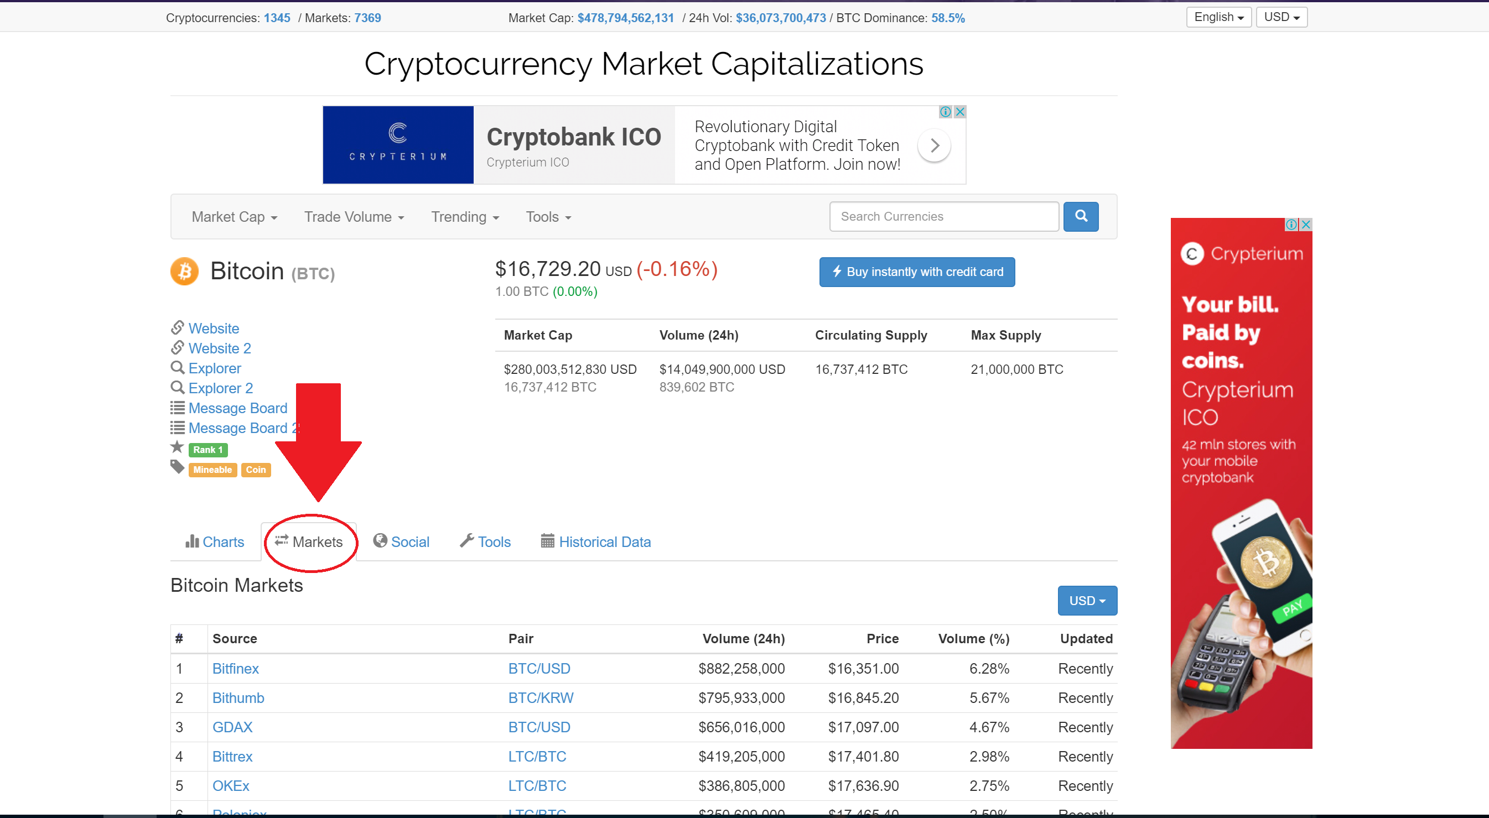Click the star icon beside Rank 1
The height and width of the screenshot is (818, 1489).
coord(178,447)
